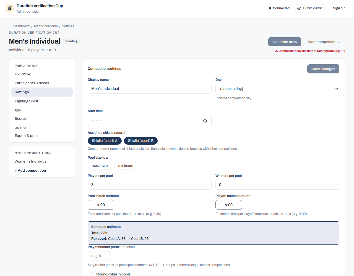Open the Public viewer
Screen dimensions: 354x276
(x=310, y=8)
